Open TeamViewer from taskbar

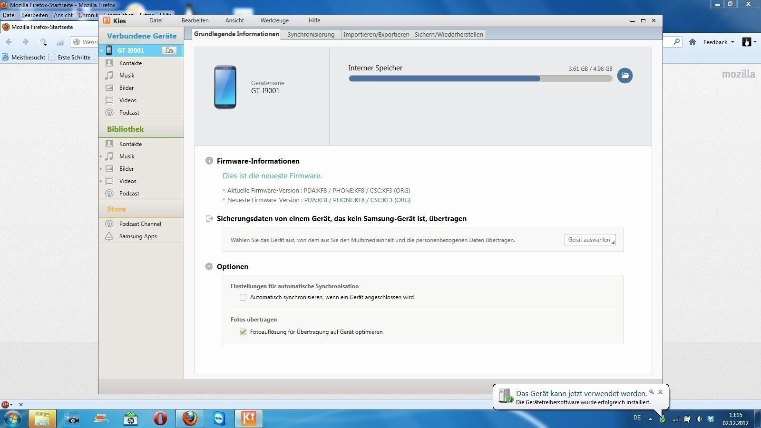tap(219, 418)
